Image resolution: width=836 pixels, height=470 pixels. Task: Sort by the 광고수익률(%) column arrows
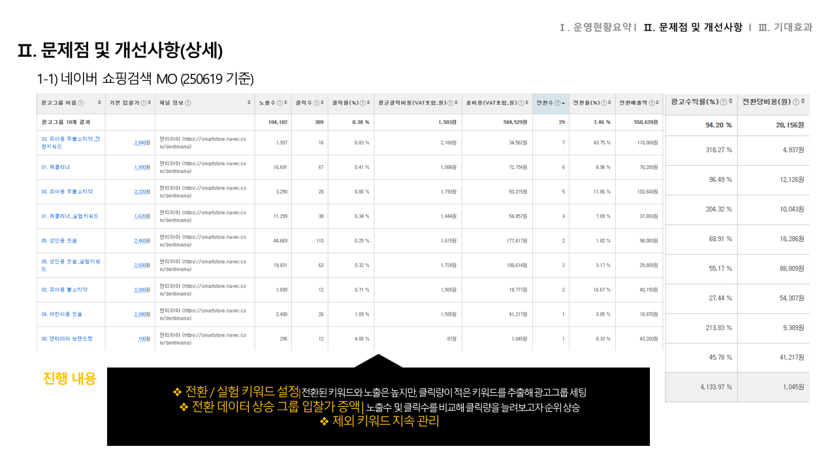click(730, 102)
